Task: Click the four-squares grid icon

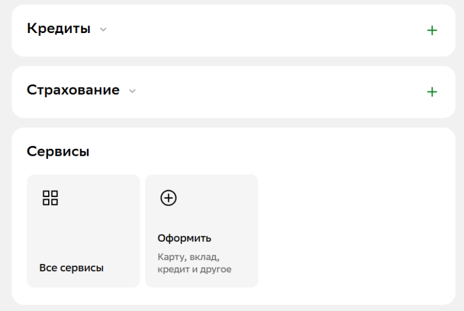Action: coord(50,198)
